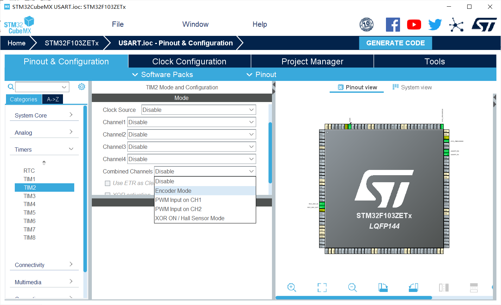Click the horizontal split view icon
The image size is (501, 305).
[474, 287]
